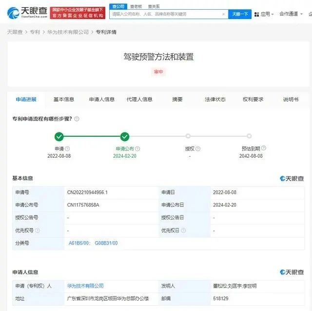Switch to the 申请人信息 tab
The image size is (312, 311).
point(102,100)
